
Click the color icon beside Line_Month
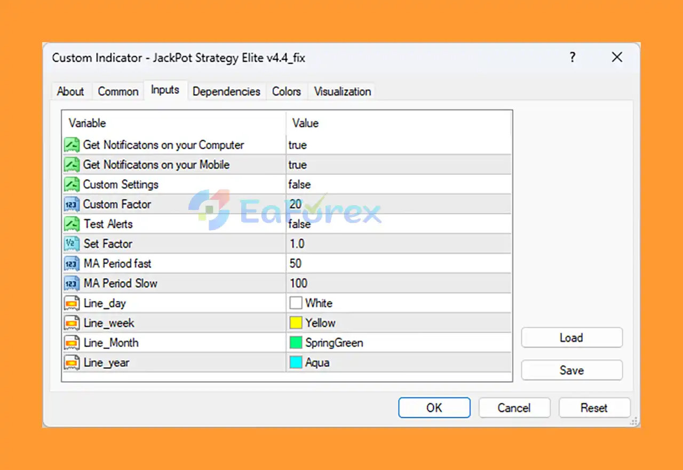pyautogui.click(x=72, y=343)
